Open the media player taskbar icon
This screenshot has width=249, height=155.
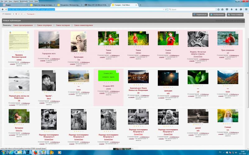59,153
